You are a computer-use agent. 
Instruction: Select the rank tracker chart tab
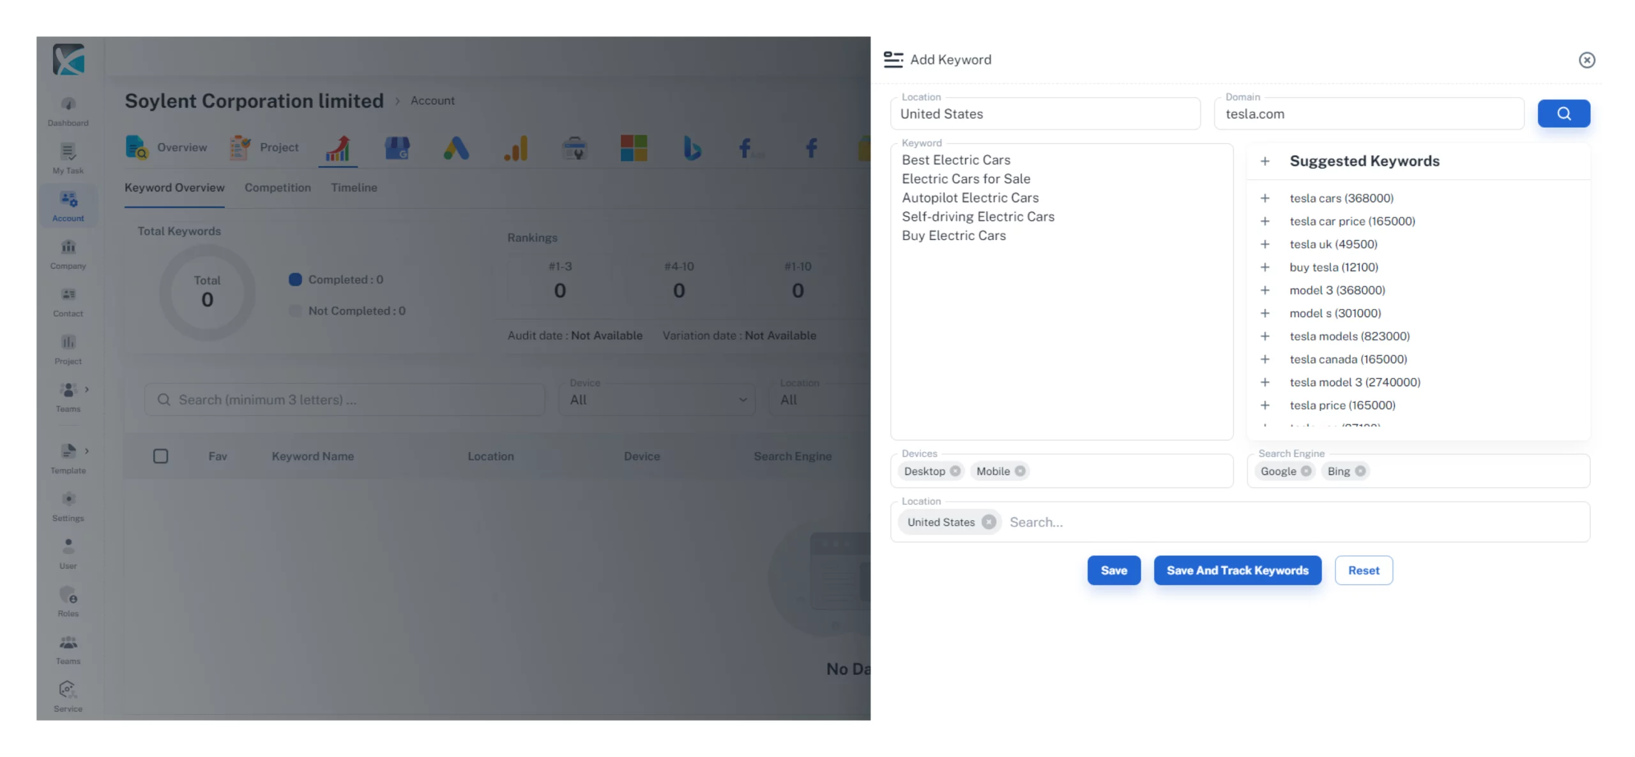[338, 149]
